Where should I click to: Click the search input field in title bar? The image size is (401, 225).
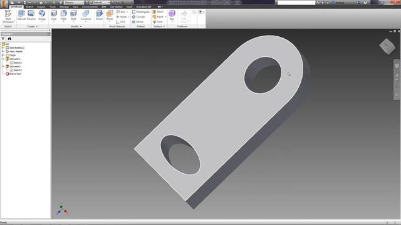(x=296, y=2)
